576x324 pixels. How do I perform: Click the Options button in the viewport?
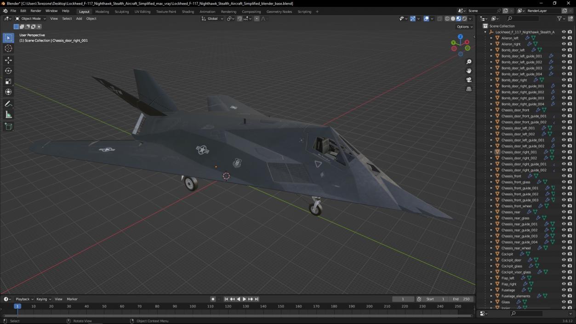click(x=464, y=26)
